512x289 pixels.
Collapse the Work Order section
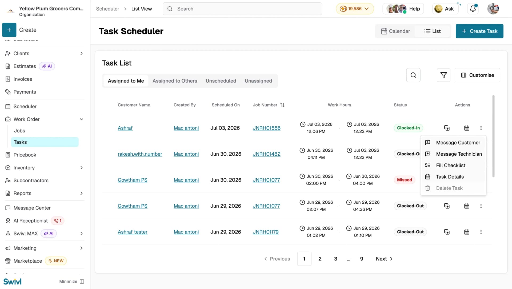click(x=82, y=119)
